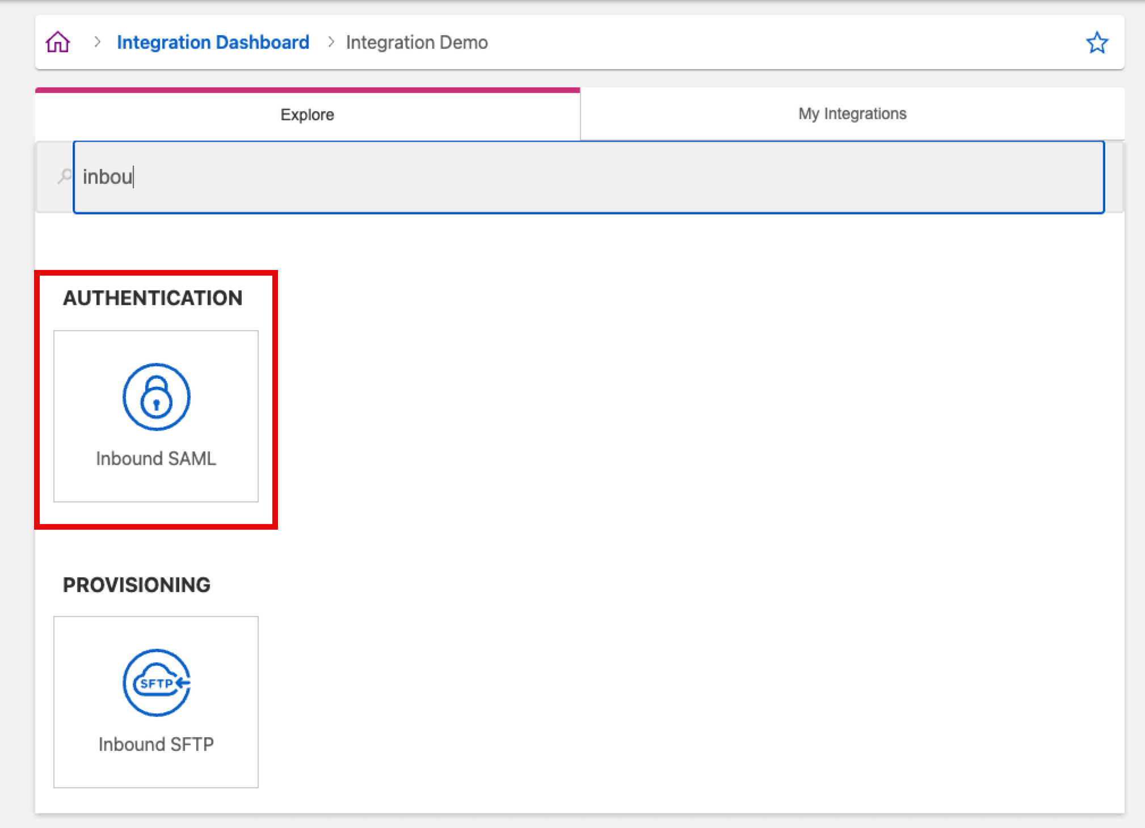Click chevron before Integration Dashboard breadcrumb
Viewport: 1145px width, 828px height.
tap(97, 42)
